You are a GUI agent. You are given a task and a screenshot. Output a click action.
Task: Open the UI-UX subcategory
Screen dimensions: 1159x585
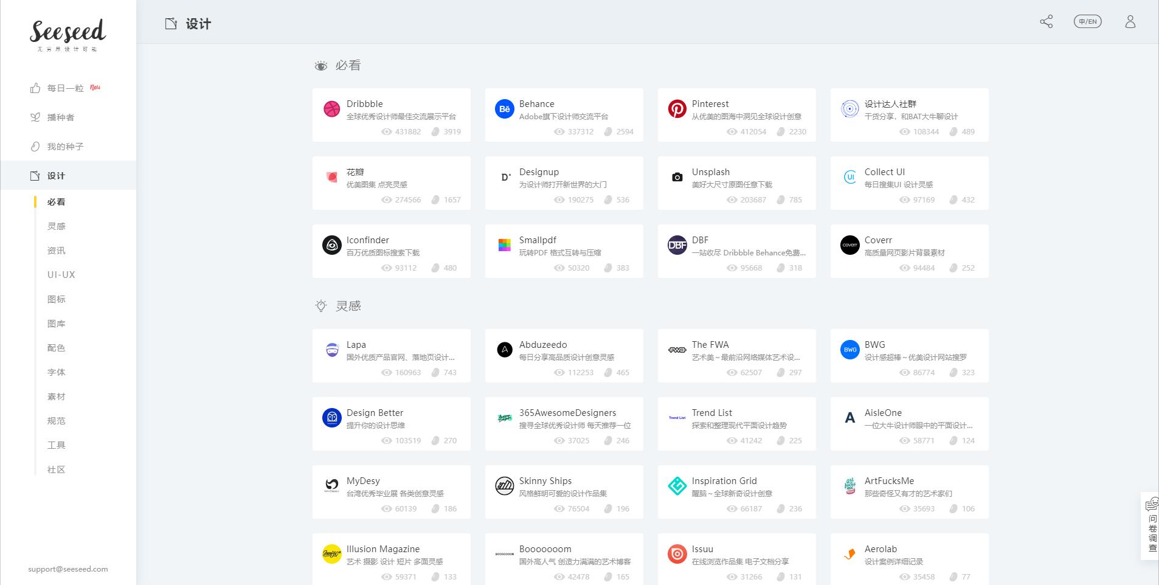61,275
